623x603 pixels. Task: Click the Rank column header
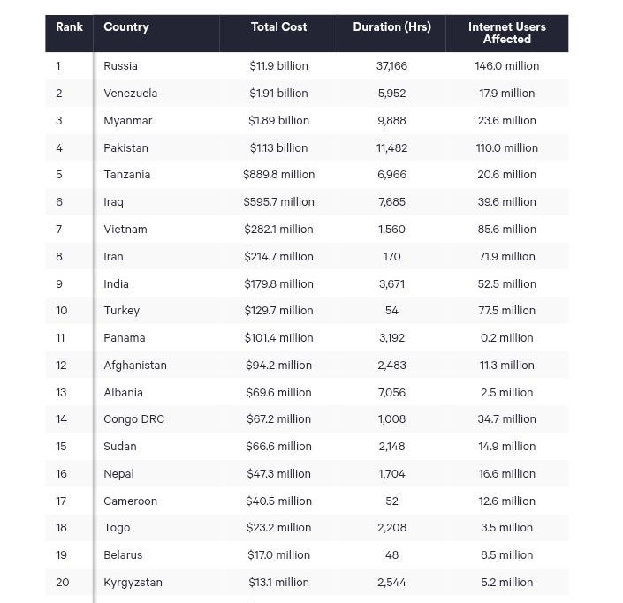point(69,27)
